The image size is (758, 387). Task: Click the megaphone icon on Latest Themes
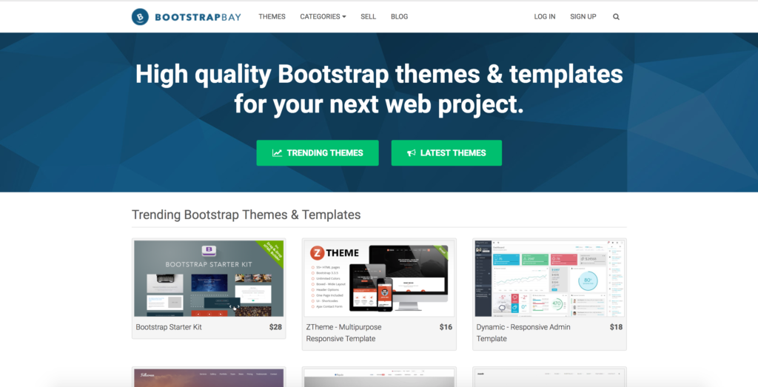pyautogui.click(x=412, y=153)
